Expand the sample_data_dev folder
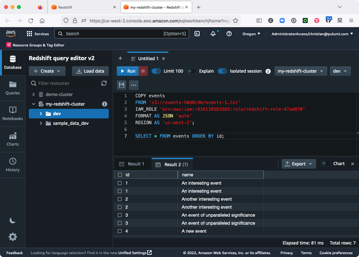359x257 pixels. (x=41, y=123)
